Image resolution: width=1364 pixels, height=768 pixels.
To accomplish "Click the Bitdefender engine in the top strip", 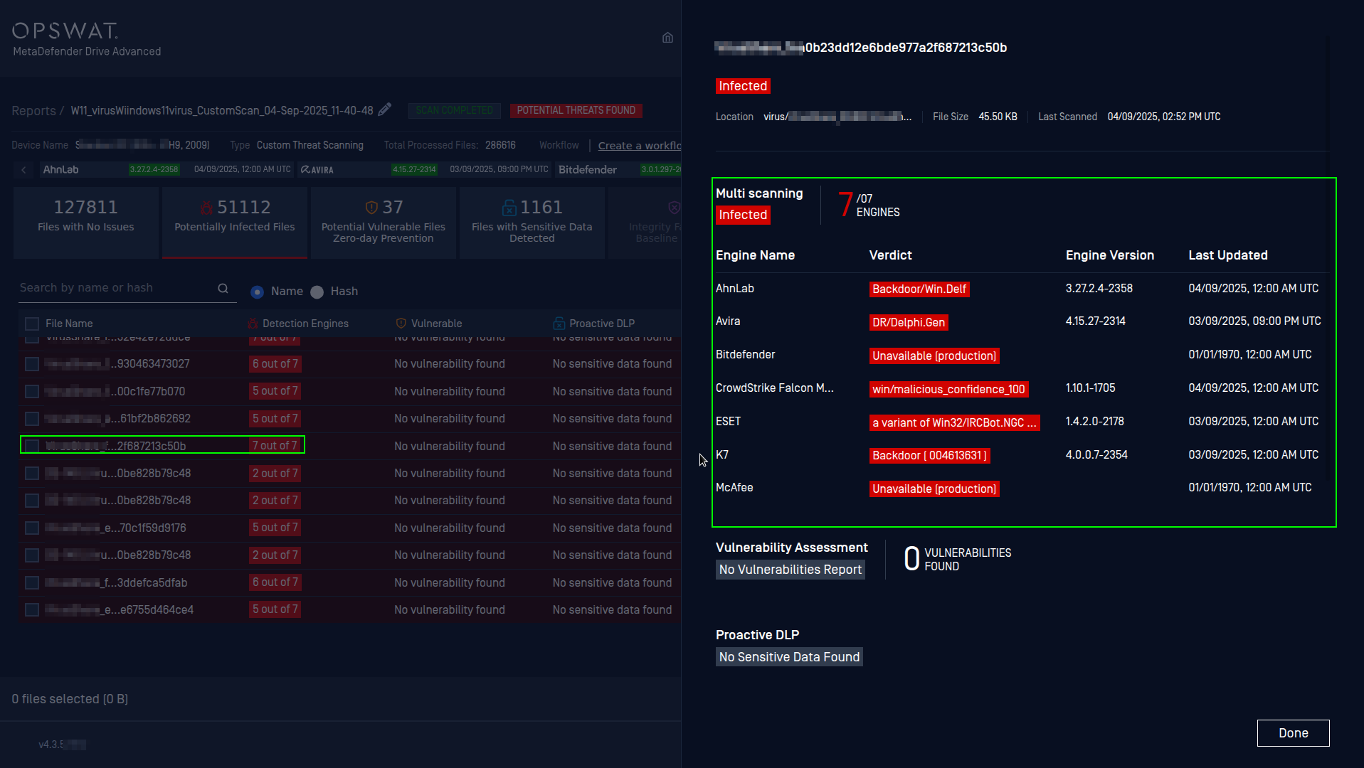I will point(587,170).
